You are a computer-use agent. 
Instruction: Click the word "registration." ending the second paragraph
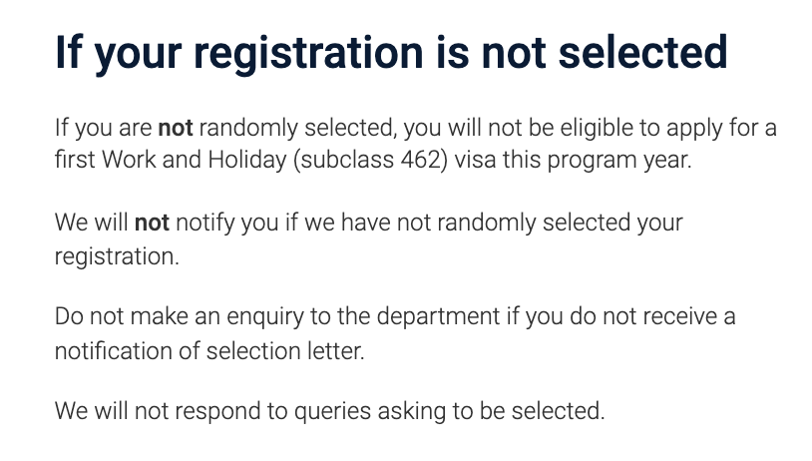[117, 256]
